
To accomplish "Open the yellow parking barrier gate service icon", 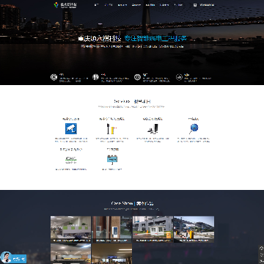I will [112, 128].
